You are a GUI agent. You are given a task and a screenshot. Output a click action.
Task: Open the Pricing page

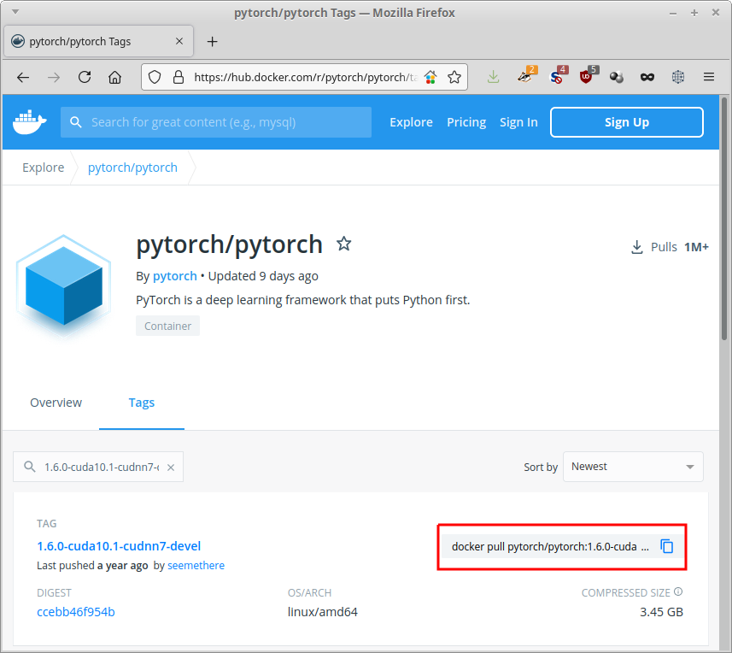tap(466, 122)
